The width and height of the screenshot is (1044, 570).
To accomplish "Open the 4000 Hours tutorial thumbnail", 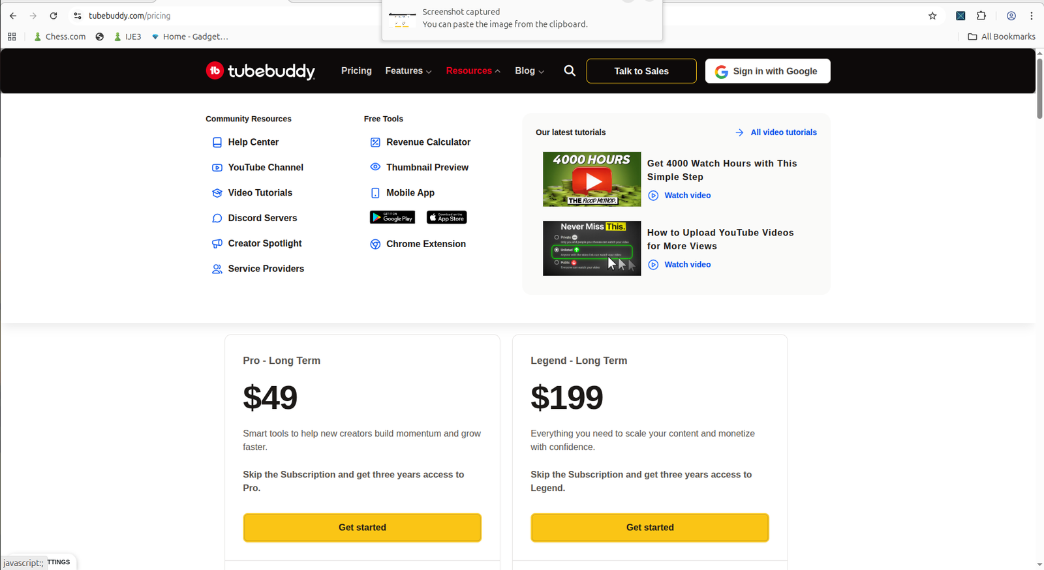I will click(592, 179).
